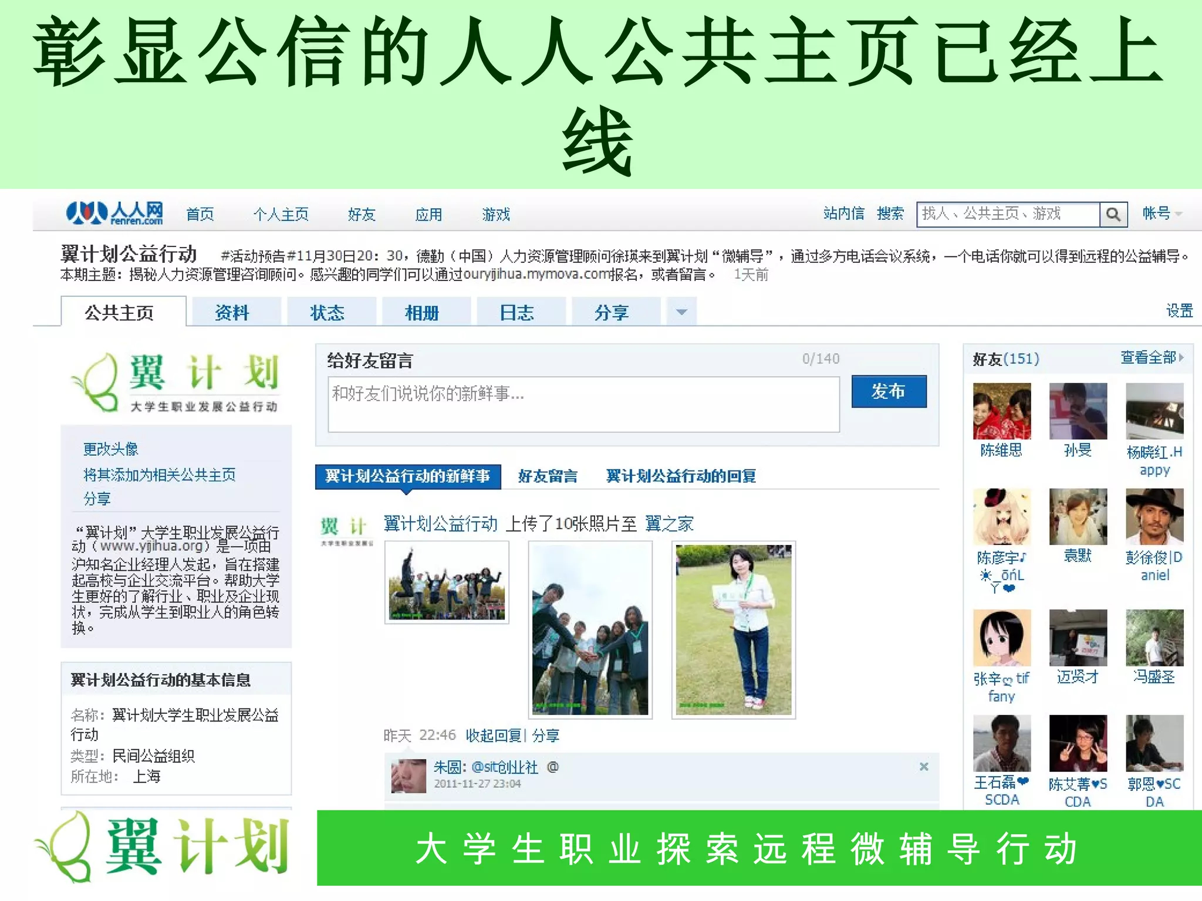1202x901 pixels.
Task: Click the 翼计划公益行动 poster name link
Action: tap(440, 523)
